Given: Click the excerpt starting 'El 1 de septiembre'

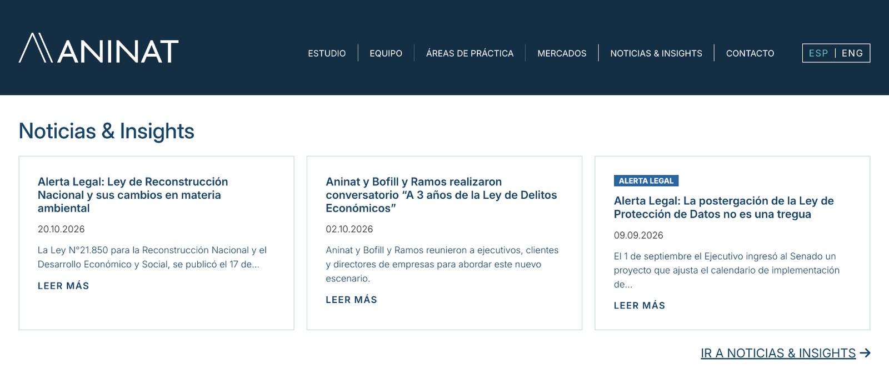Looking at the screenshot, I should pos(727,270).
